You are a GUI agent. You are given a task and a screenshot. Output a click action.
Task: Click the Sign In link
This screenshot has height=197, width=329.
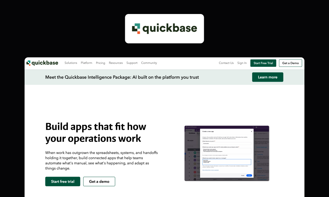pyautogui.click(x=242, y=63)
